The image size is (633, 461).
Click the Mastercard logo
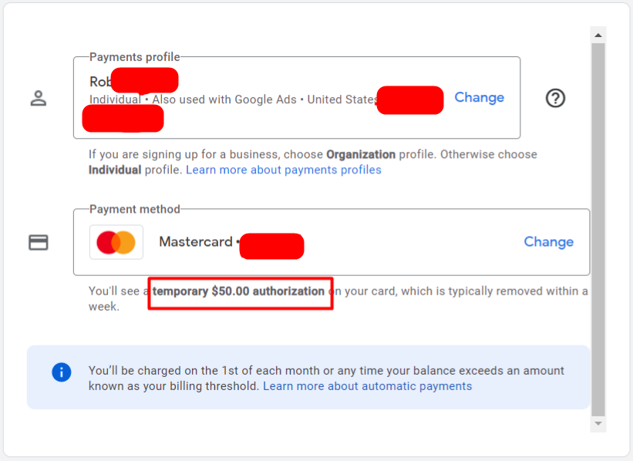[x=116, y=242]
